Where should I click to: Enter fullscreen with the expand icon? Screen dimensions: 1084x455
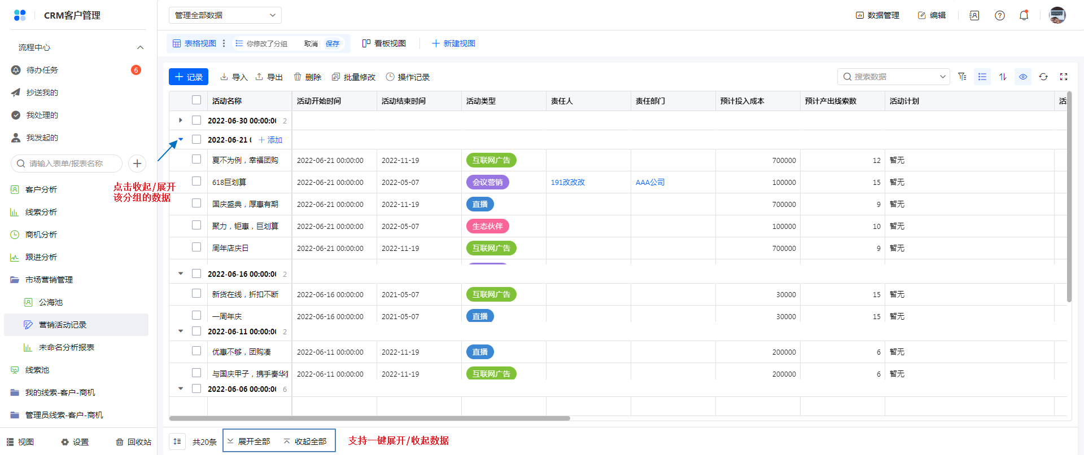tap(1063, 77)
